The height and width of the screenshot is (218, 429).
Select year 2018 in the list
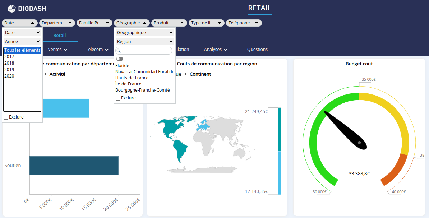pos(22,63)
